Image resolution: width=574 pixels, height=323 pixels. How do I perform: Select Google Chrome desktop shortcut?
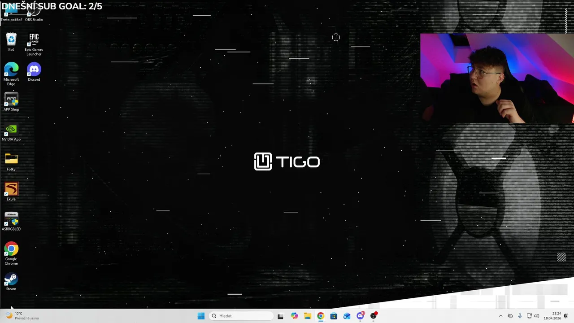(x=11, y=253)
